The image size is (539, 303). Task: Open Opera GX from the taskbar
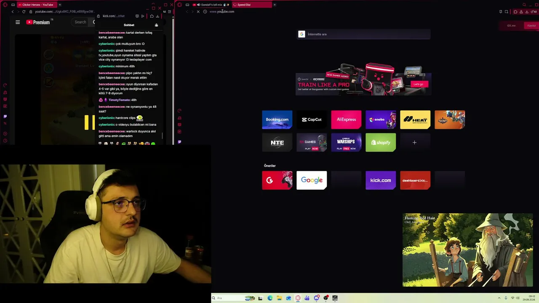pos(298,298)
